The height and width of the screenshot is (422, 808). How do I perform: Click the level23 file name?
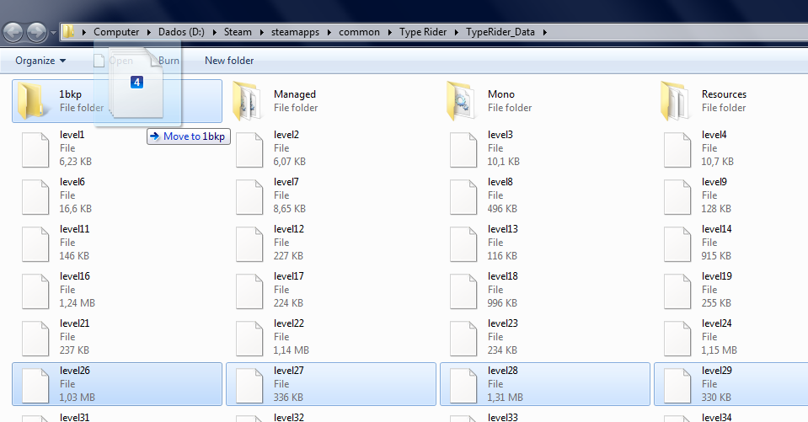tap(503, 323)
